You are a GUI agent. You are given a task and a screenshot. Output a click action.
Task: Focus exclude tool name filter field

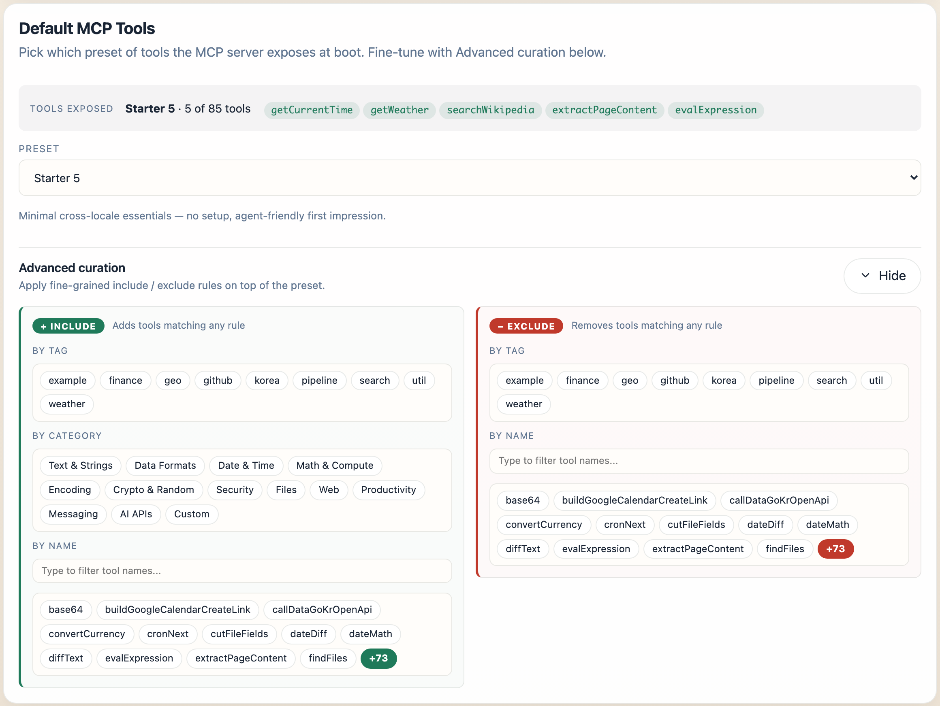tap(699, 461)
